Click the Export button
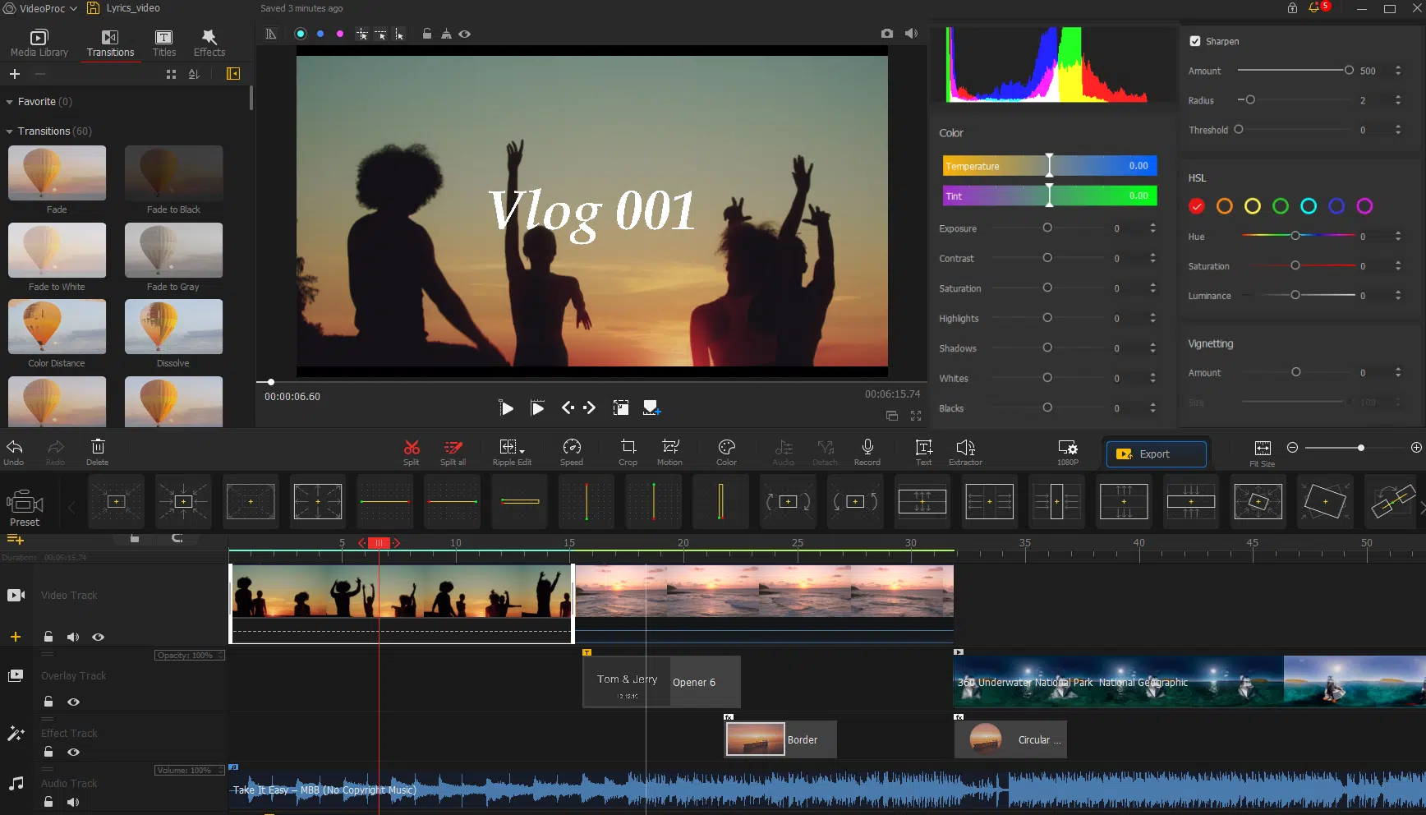 click(1155, 454)
